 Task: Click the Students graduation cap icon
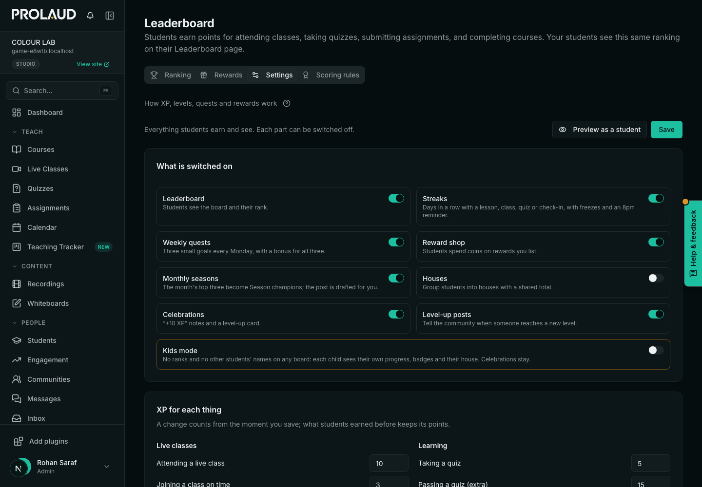point(17,340)
